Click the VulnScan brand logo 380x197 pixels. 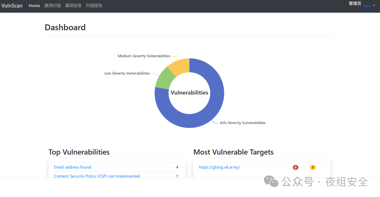(x=12, y=6)
